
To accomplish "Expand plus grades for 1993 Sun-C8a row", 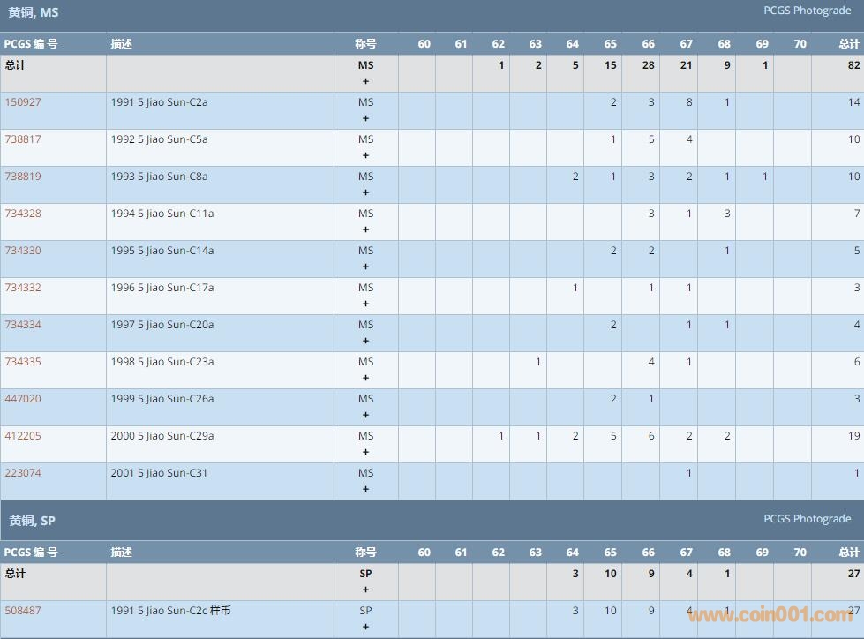I will 365,192.
